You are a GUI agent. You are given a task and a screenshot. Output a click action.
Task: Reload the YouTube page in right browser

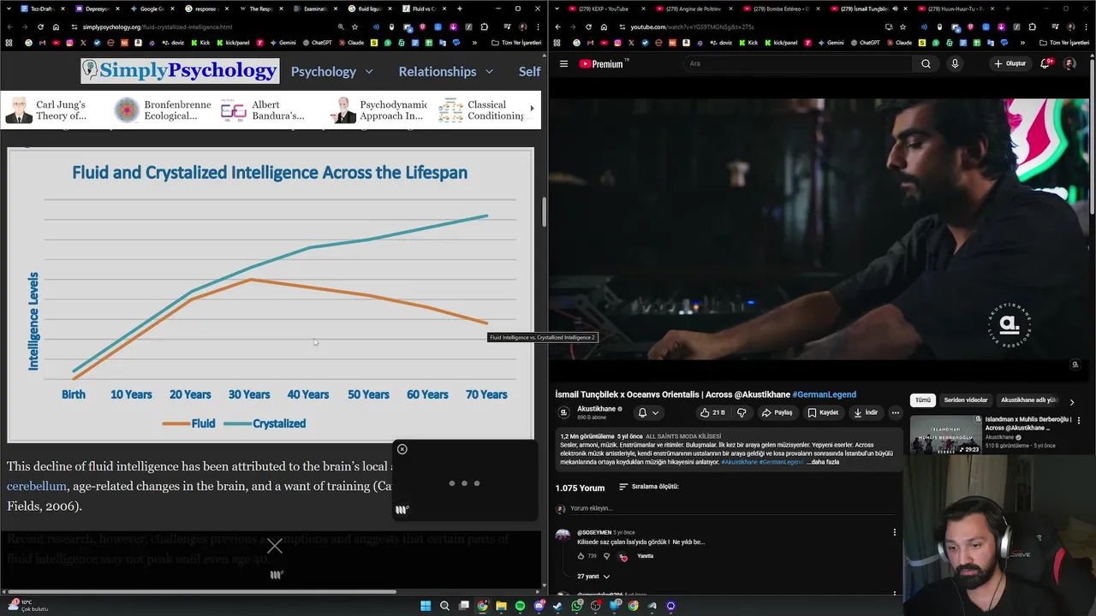point(588,27)
